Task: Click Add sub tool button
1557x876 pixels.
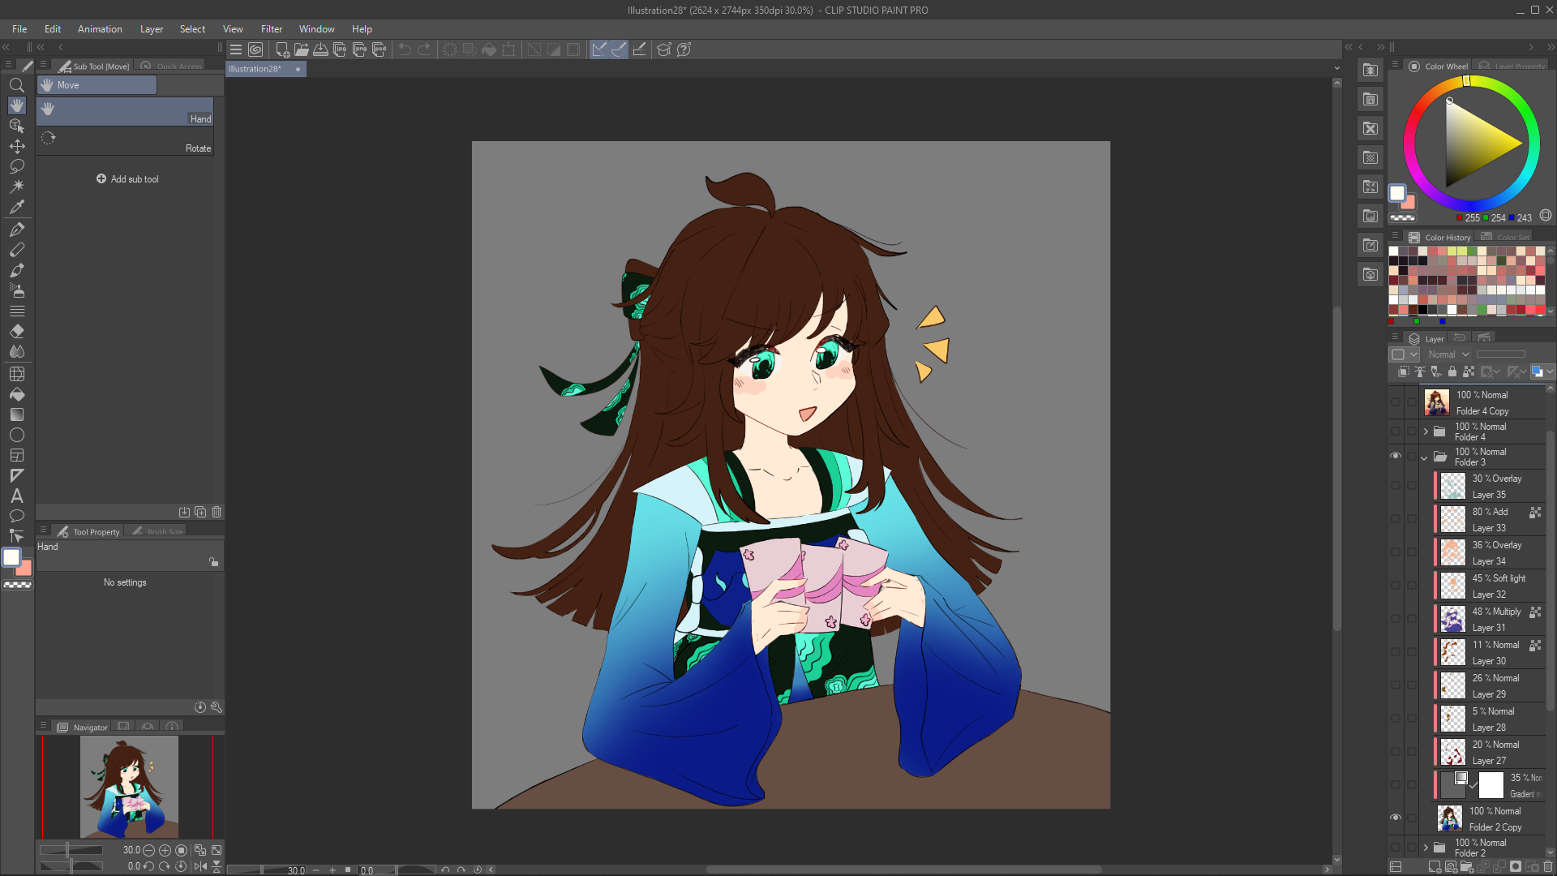Action: point(127,179)
